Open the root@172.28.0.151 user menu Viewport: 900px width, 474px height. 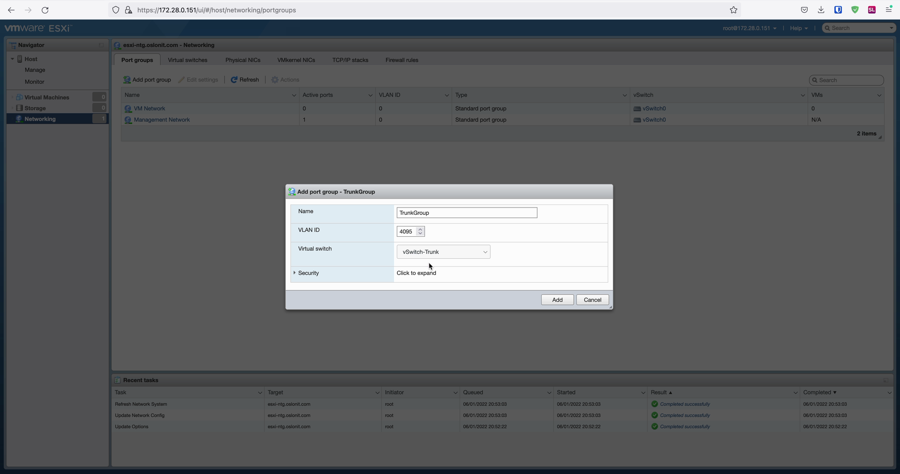(x=749, y=28)
